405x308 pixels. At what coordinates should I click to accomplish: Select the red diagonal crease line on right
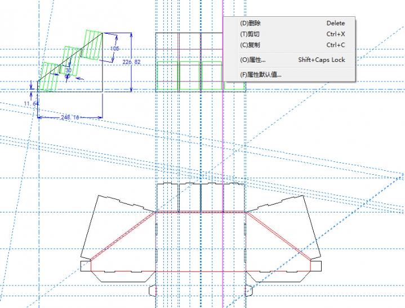click(x=279, y=236)
